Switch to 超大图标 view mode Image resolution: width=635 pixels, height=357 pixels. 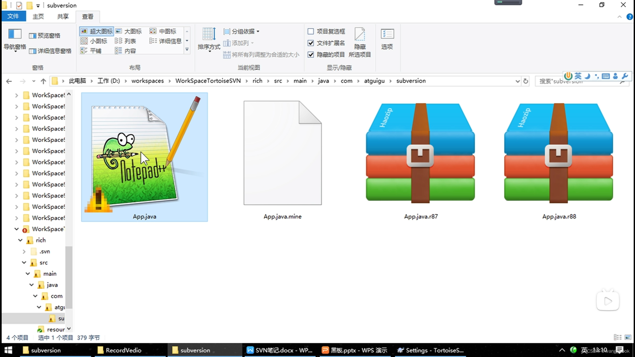(96, 31)
